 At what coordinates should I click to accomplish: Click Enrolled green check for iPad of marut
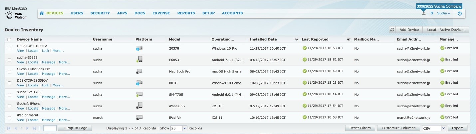[442, 117]
